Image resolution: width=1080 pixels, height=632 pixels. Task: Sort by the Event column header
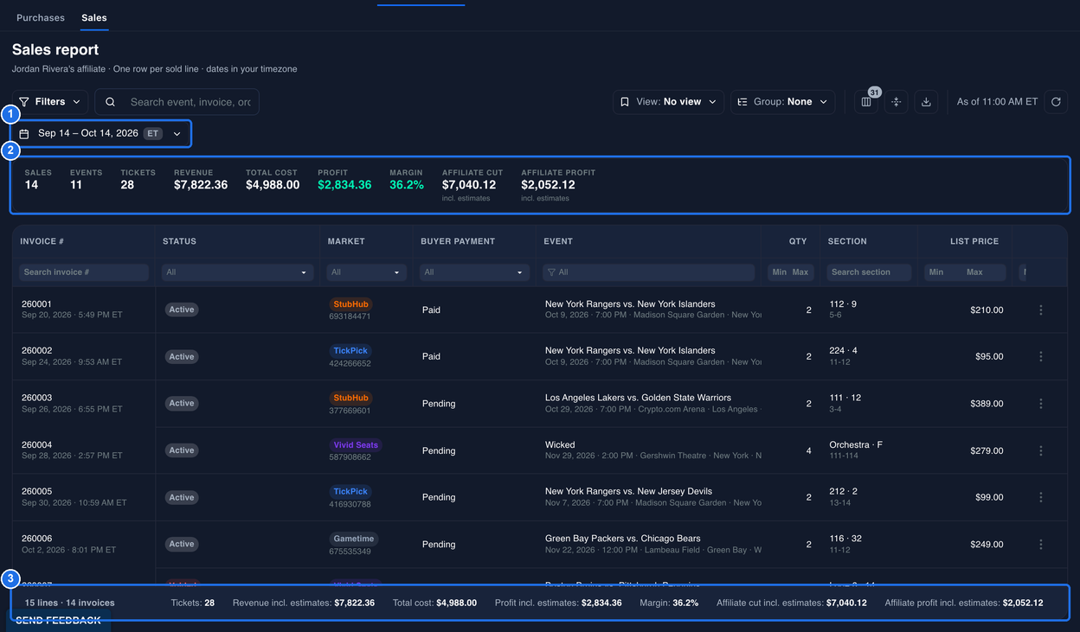click(558, 241)
